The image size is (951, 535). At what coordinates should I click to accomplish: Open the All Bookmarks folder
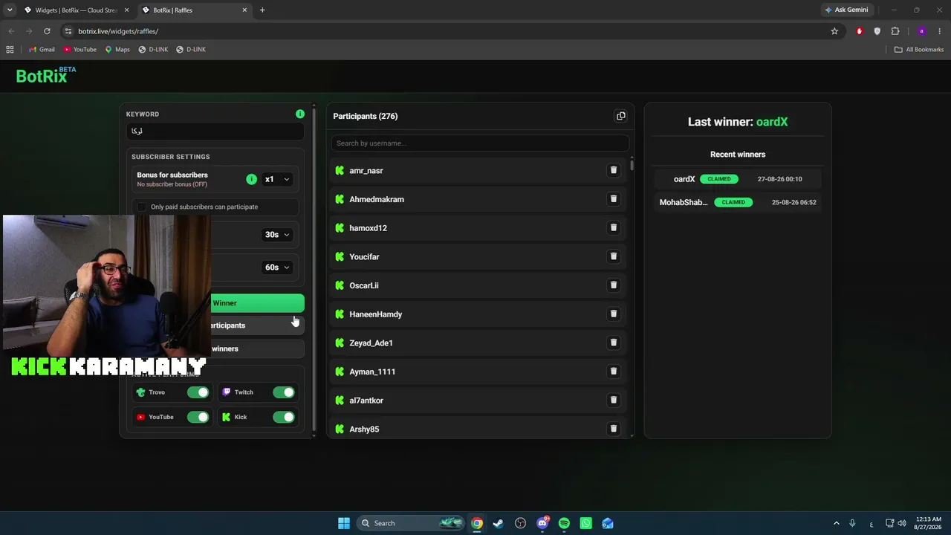click(x=919, y=50)
